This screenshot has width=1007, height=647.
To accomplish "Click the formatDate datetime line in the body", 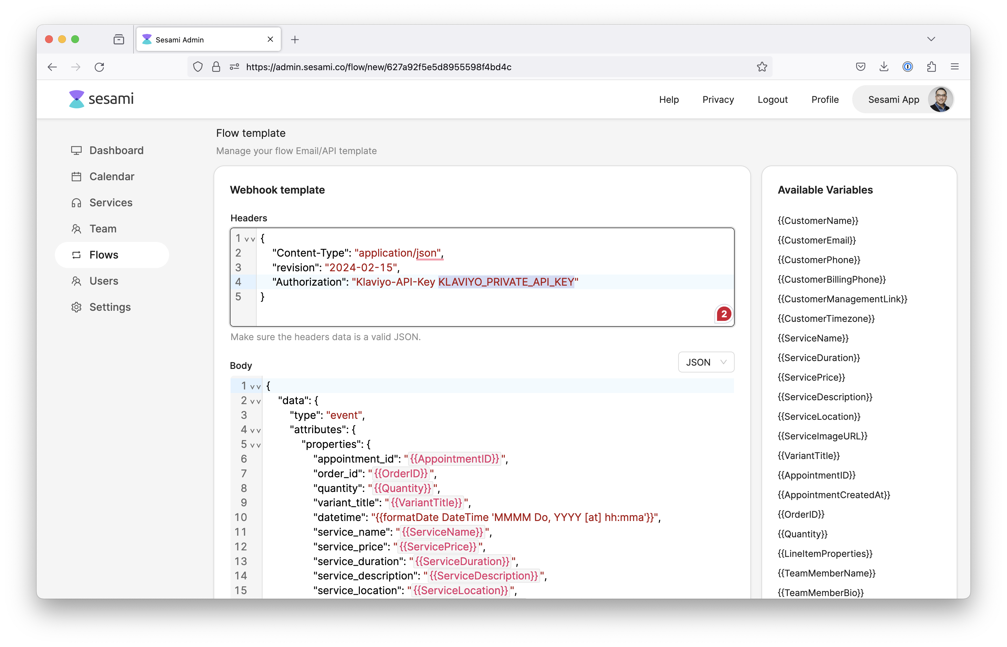I will (x=487, y=517).
